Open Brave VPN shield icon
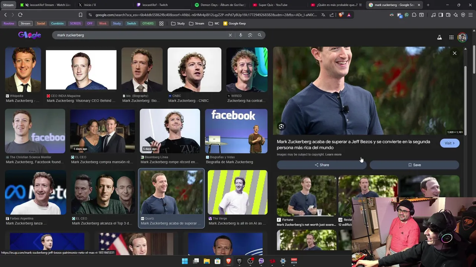Viewport: 476px width, 267px height. (x=463, y=15)
